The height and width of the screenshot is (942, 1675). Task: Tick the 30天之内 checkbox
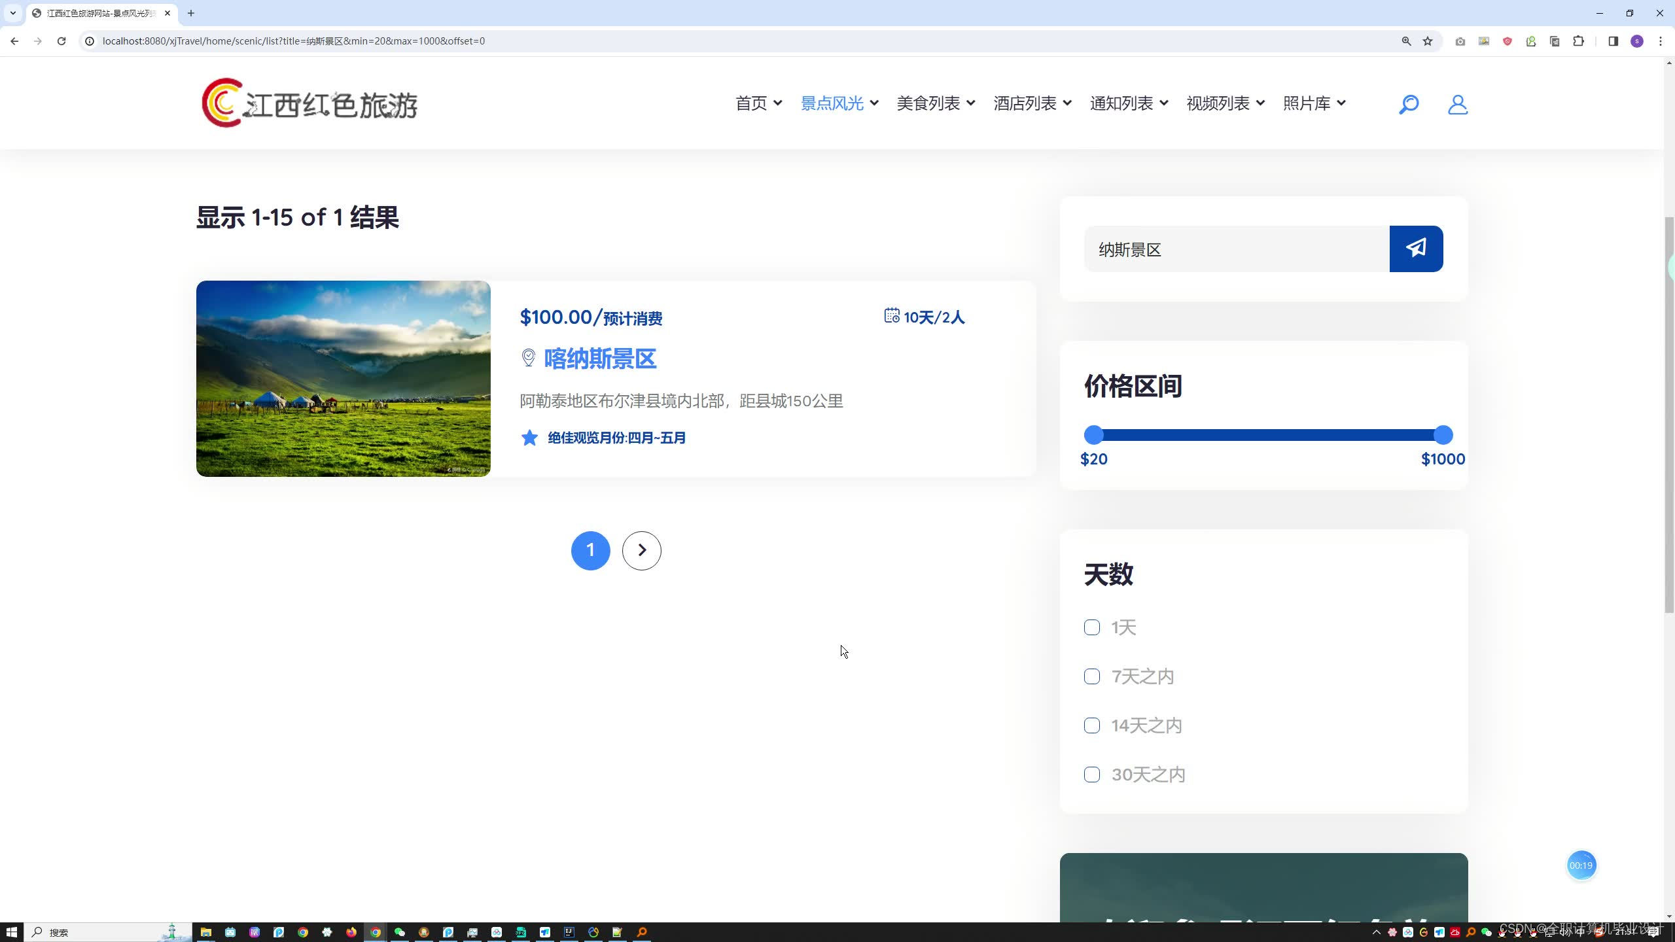coord(1092,775)
